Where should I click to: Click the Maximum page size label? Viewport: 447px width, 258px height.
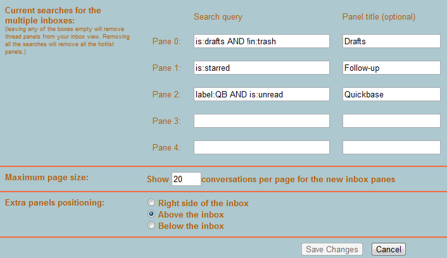47,178
